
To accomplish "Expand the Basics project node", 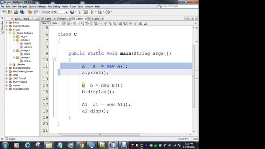I will pos(7,22).
